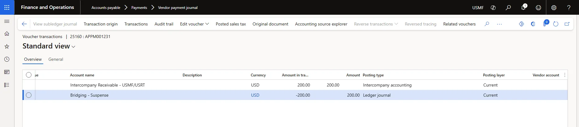Switch company via USMF
The image size is (579, 127).
[x=478, y=8]
